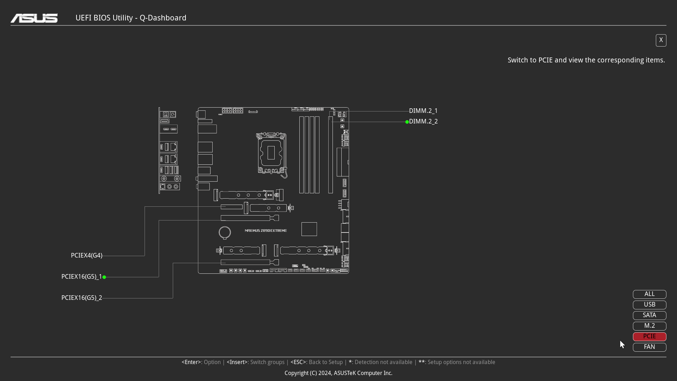Image resolution: width=677 pixels, height=381 pixels.
Task: Click the ESC Back to Setup hint
Action: [x=317, y=362]
